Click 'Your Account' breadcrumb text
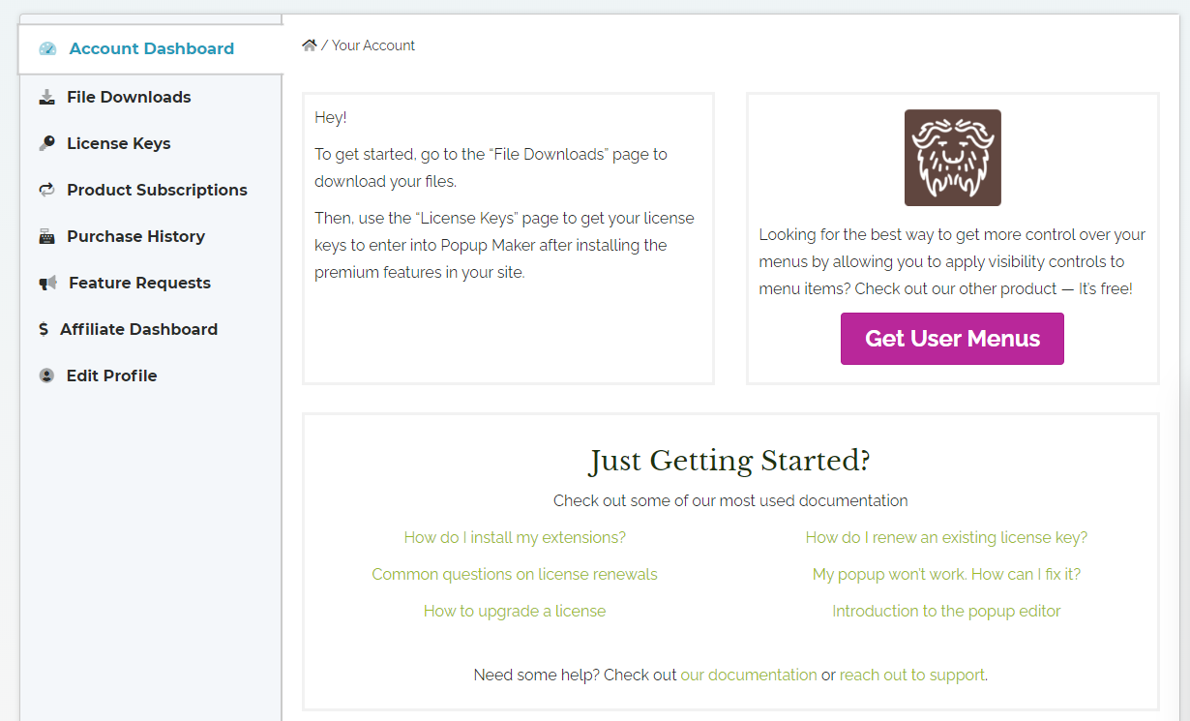 coord(373,45)
